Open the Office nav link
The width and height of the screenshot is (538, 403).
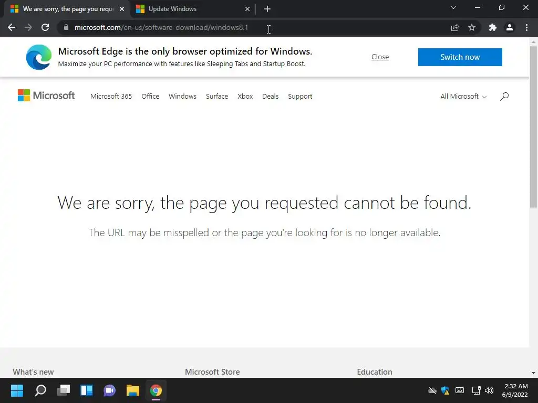[x=150, y=97]
